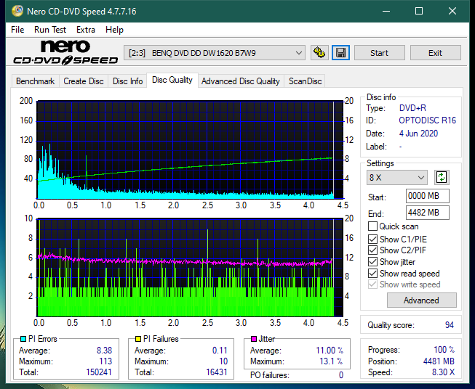Click the Advanced settings button

click(x=421, y=300)
